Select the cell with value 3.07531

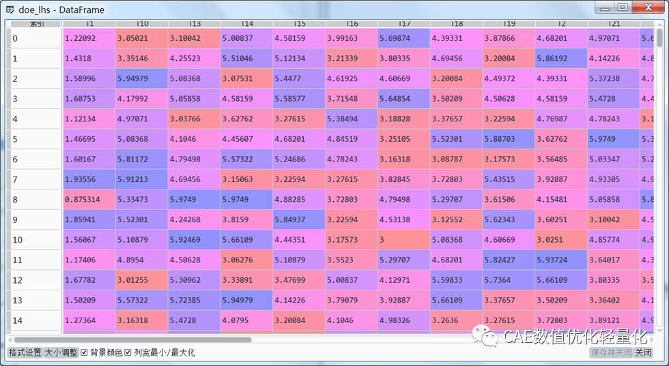(x=247, y=78)
